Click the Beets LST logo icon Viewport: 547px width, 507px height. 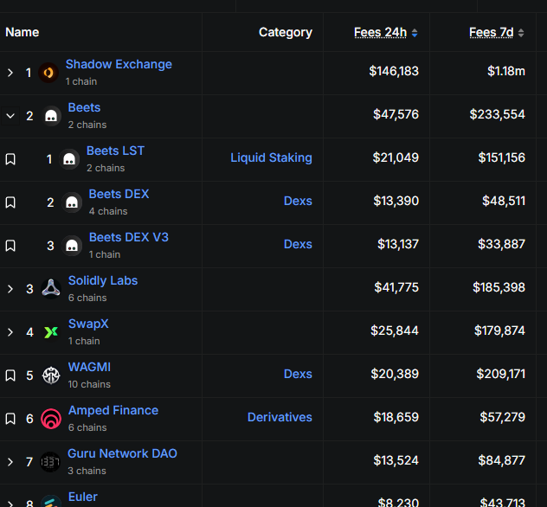click(69, 159)
